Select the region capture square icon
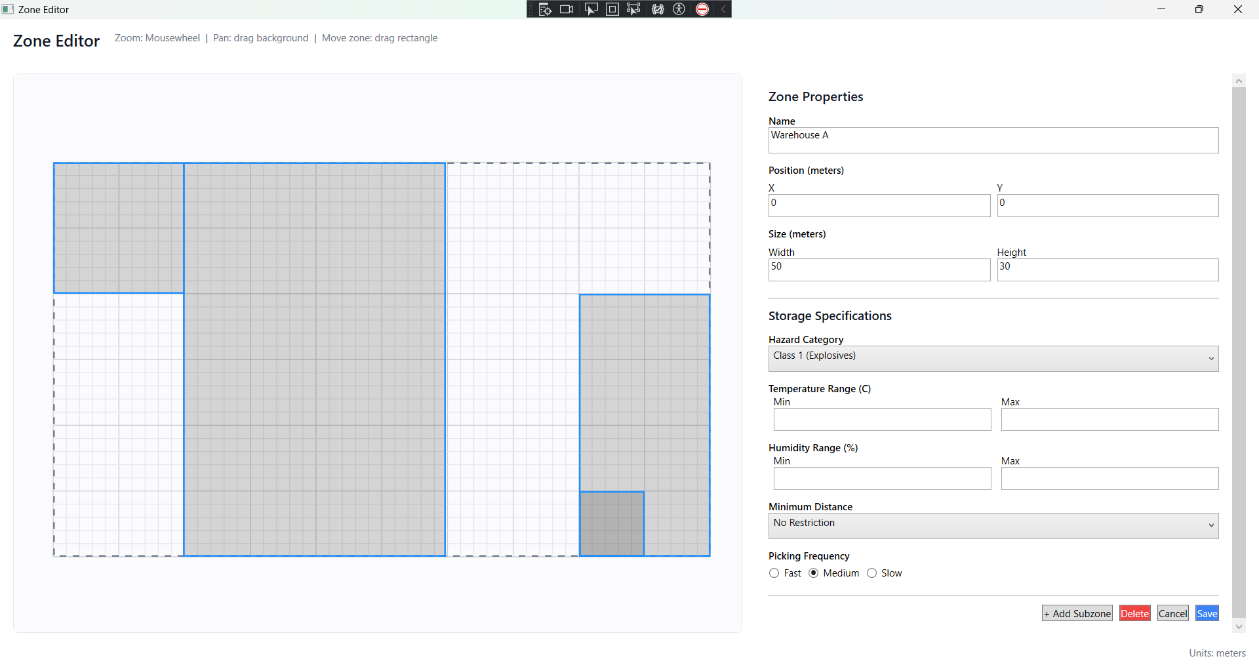 tap(612, 9)
